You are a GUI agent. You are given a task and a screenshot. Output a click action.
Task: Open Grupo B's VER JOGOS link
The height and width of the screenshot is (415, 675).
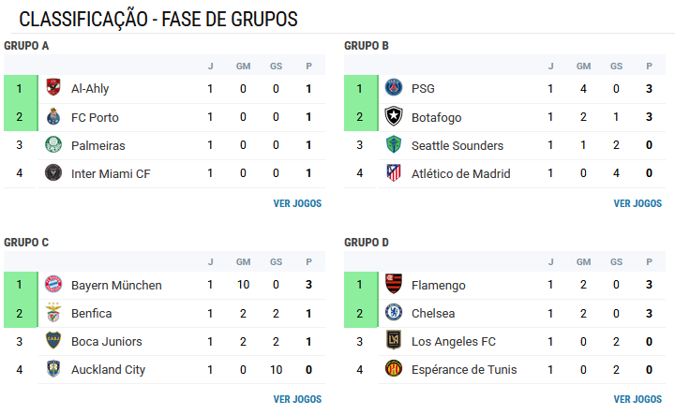(x=637, y=203)
